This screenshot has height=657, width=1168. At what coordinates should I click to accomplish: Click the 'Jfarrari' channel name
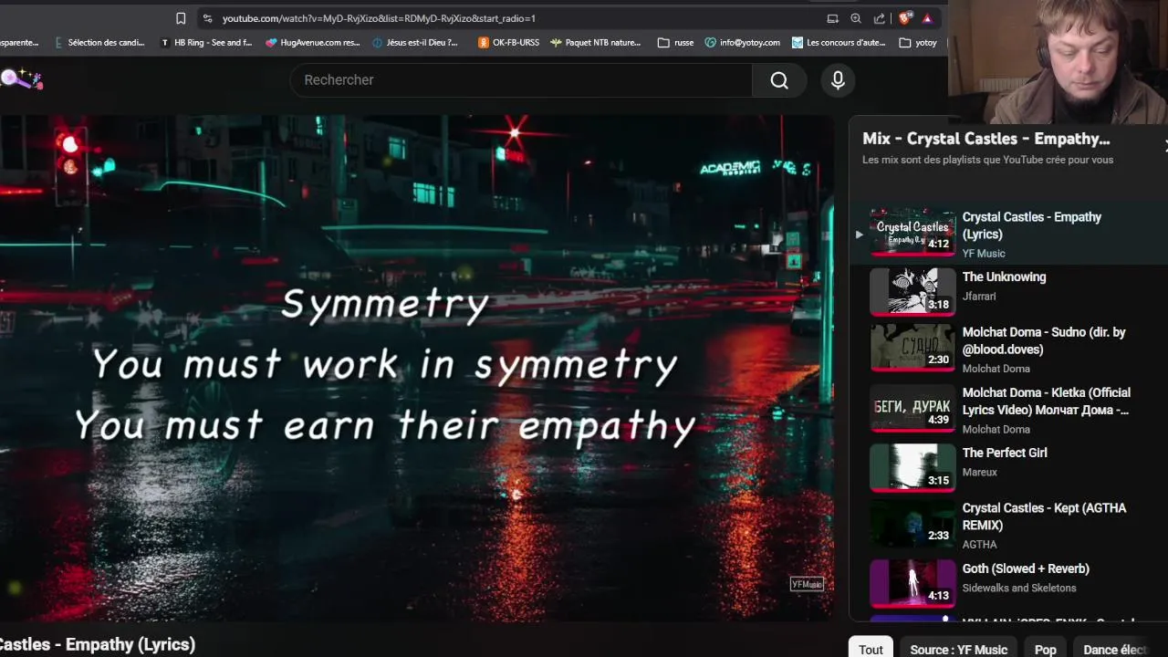click(979, 297)
